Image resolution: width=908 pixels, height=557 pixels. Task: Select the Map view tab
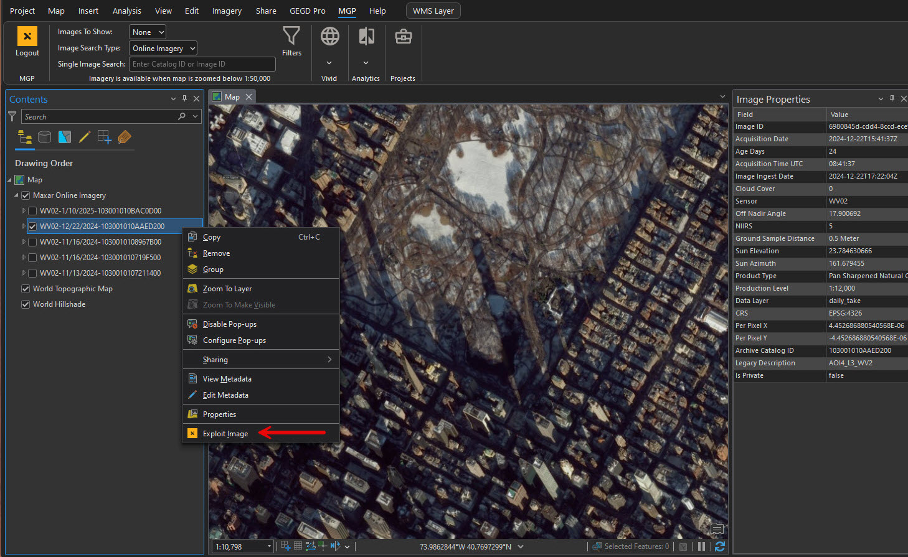(x=232, y=96)
